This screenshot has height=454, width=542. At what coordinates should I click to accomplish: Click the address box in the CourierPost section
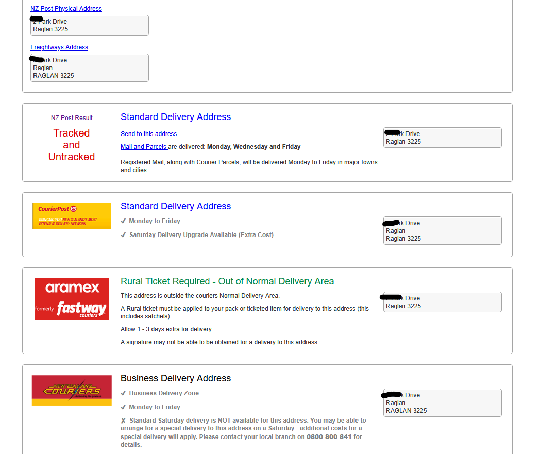pos(442,231)
